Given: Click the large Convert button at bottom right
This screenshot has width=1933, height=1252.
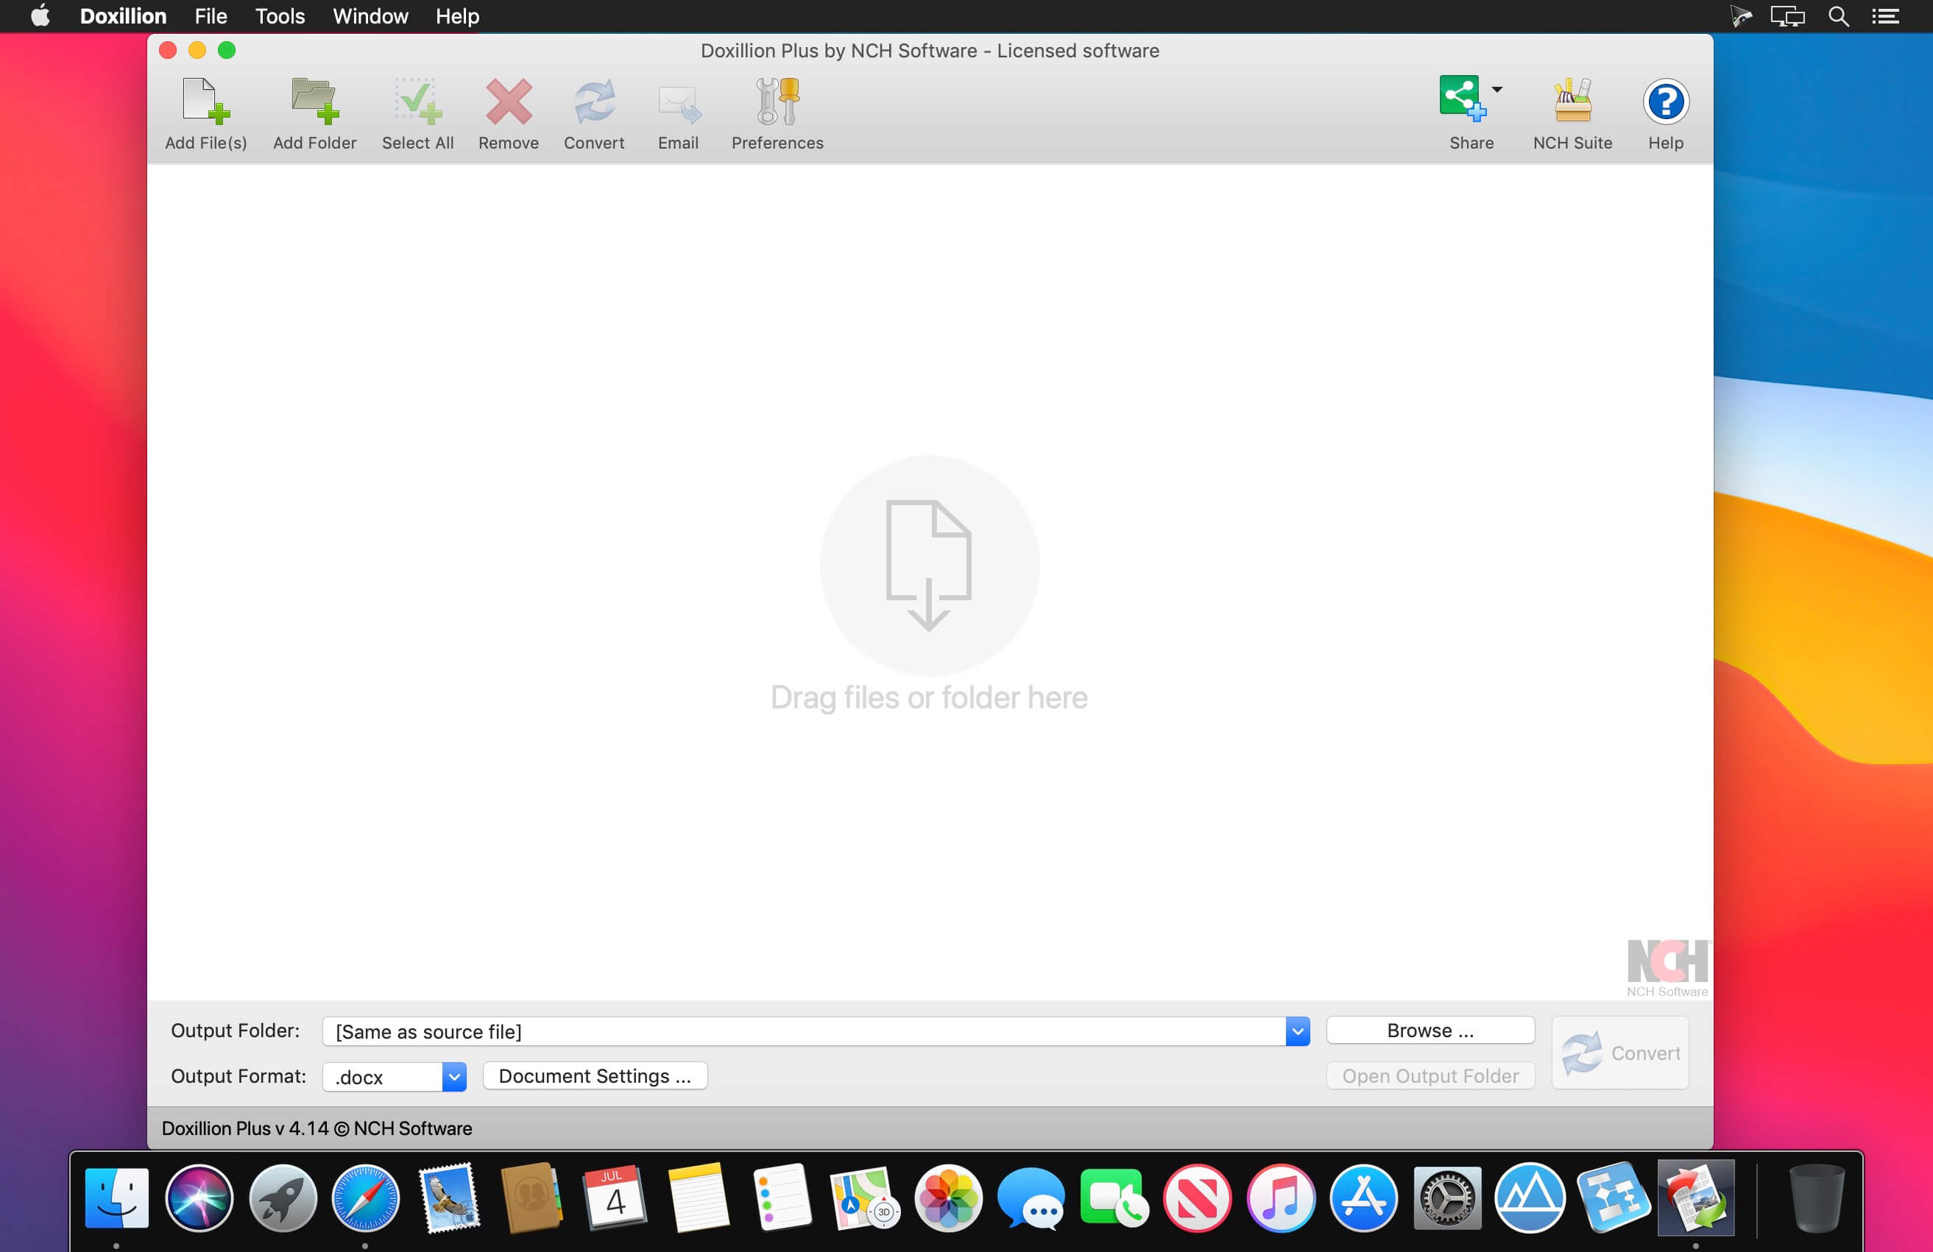Looking at the screenshot, I should [x=1620, y=1053].
